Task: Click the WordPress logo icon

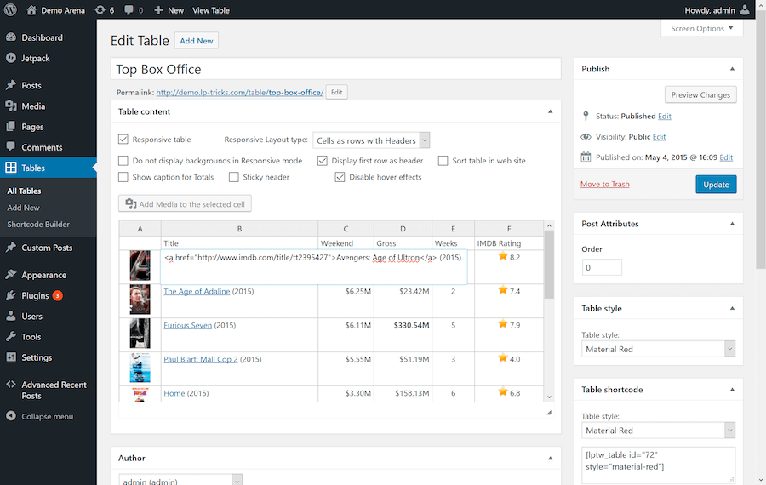Action: pyautogui.click(x=10, y=9)
